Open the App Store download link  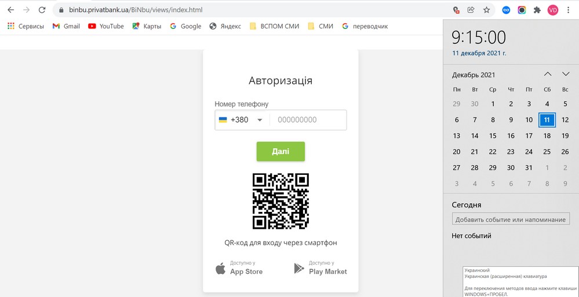click(x=239, y=268)
